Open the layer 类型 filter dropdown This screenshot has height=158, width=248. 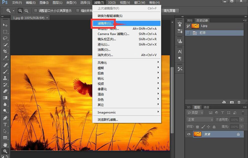click(195, 112)
